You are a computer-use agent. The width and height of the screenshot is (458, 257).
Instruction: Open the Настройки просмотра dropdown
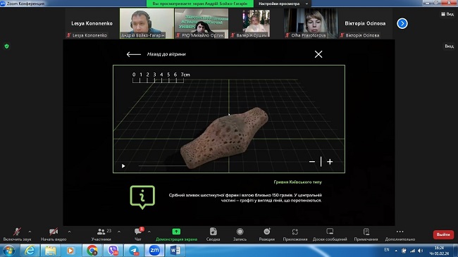click(x=283, y=4)
